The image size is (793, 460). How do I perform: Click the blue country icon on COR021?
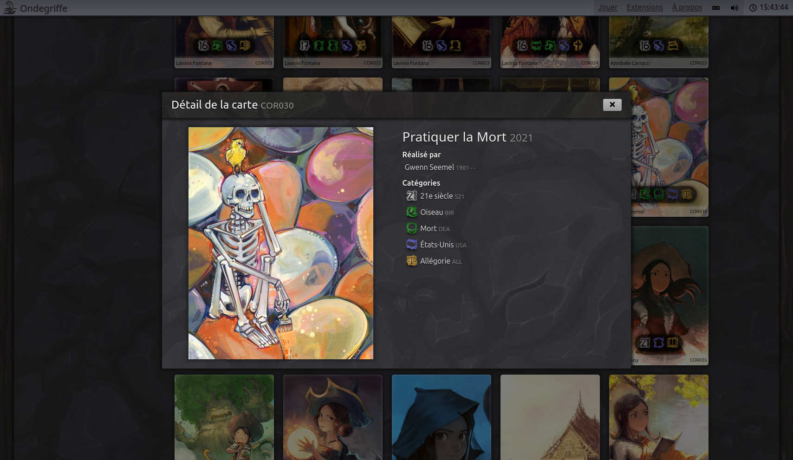231,45
